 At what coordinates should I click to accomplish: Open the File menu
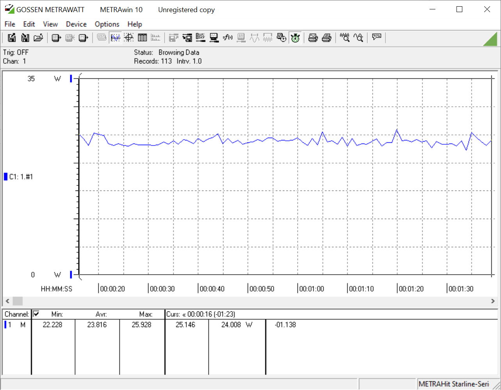coord(10,24)
